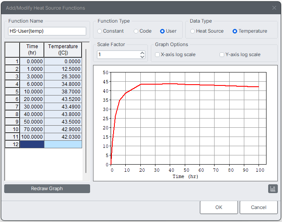
Task: Choose Heat Source data type
Action: pos(207,31)
